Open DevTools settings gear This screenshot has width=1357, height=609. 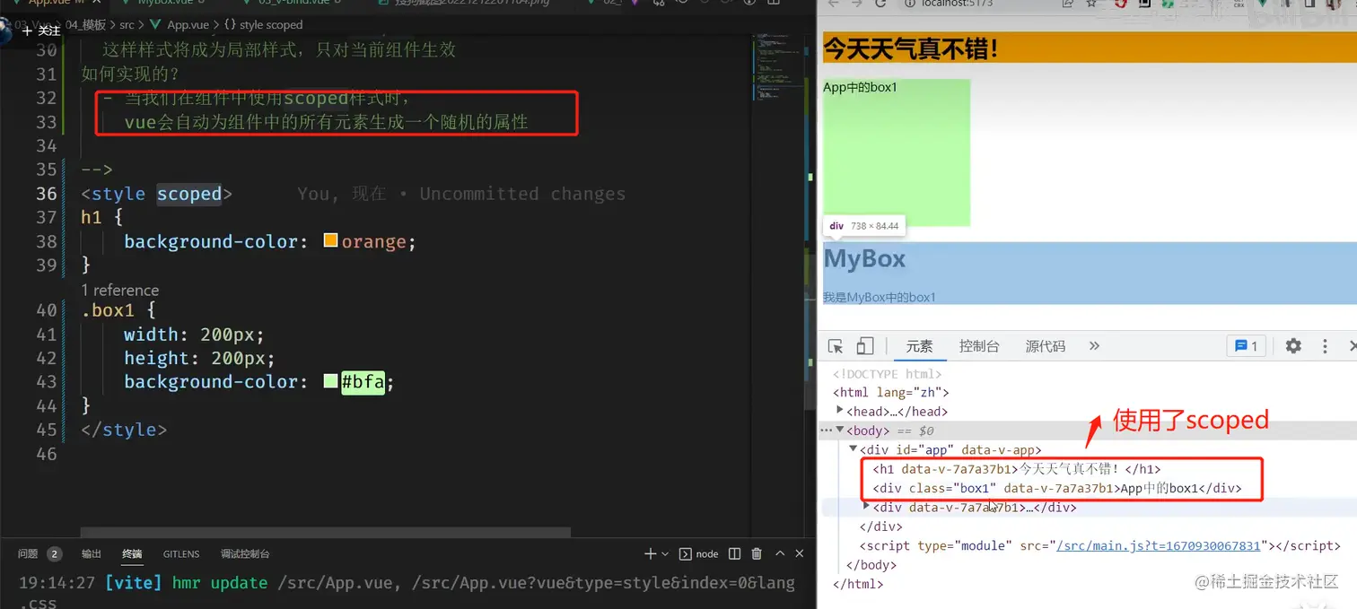(x=1293, y=346)
